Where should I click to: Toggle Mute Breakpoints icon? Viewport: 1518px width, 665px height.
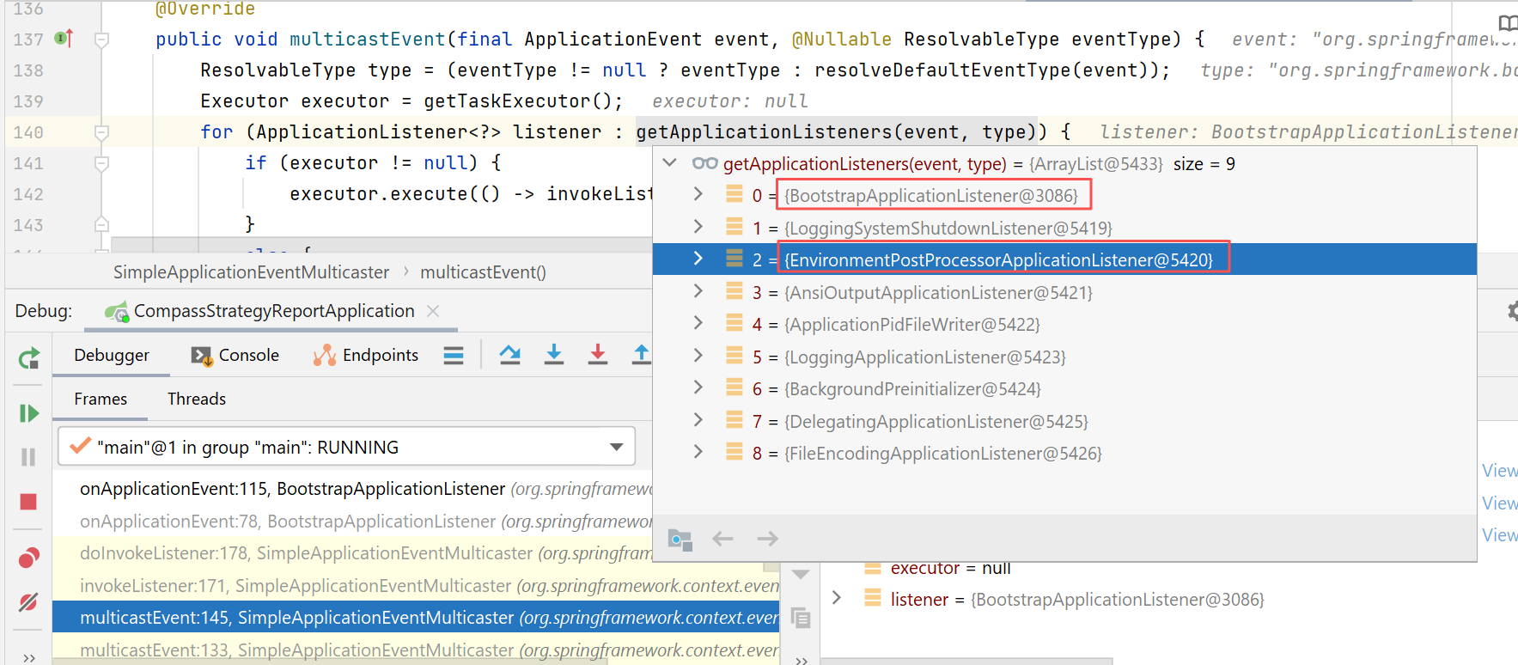(x=28, y=602)
